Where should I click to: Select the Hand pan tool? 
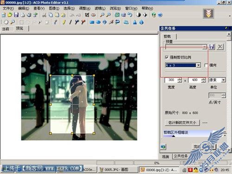point(6,22)
